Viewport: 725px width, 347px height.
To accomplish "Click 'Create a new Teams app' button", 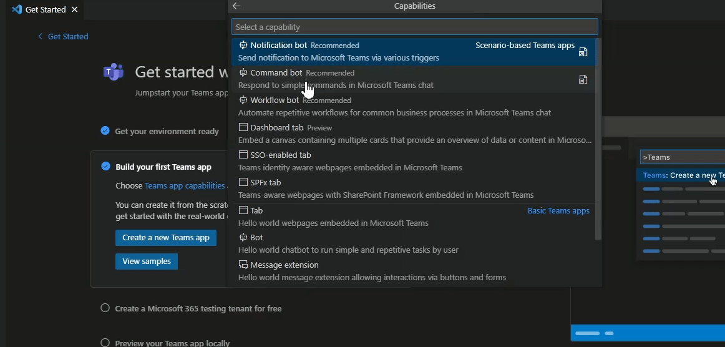I will click(x=166, y=238).
